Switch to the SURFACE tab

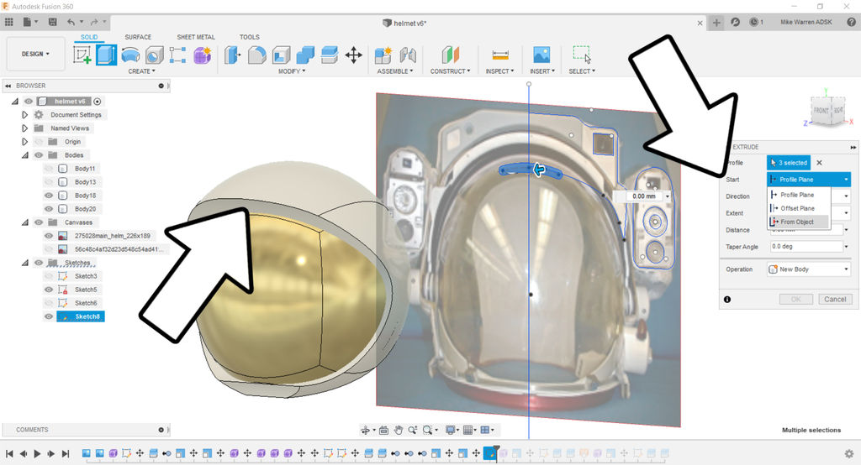pos(138,37)
